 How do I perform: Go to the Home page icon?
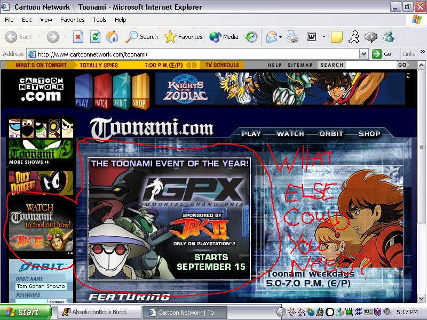tap(112, 37)
